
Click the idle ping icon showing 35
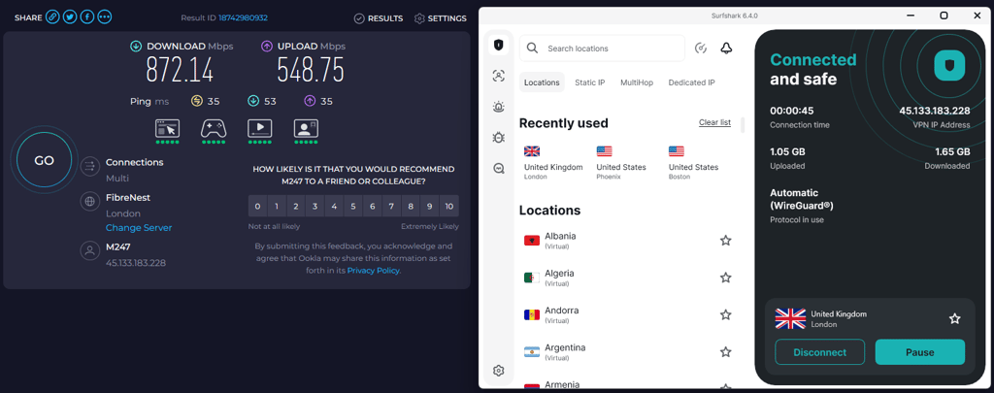(x=196, y=101)
